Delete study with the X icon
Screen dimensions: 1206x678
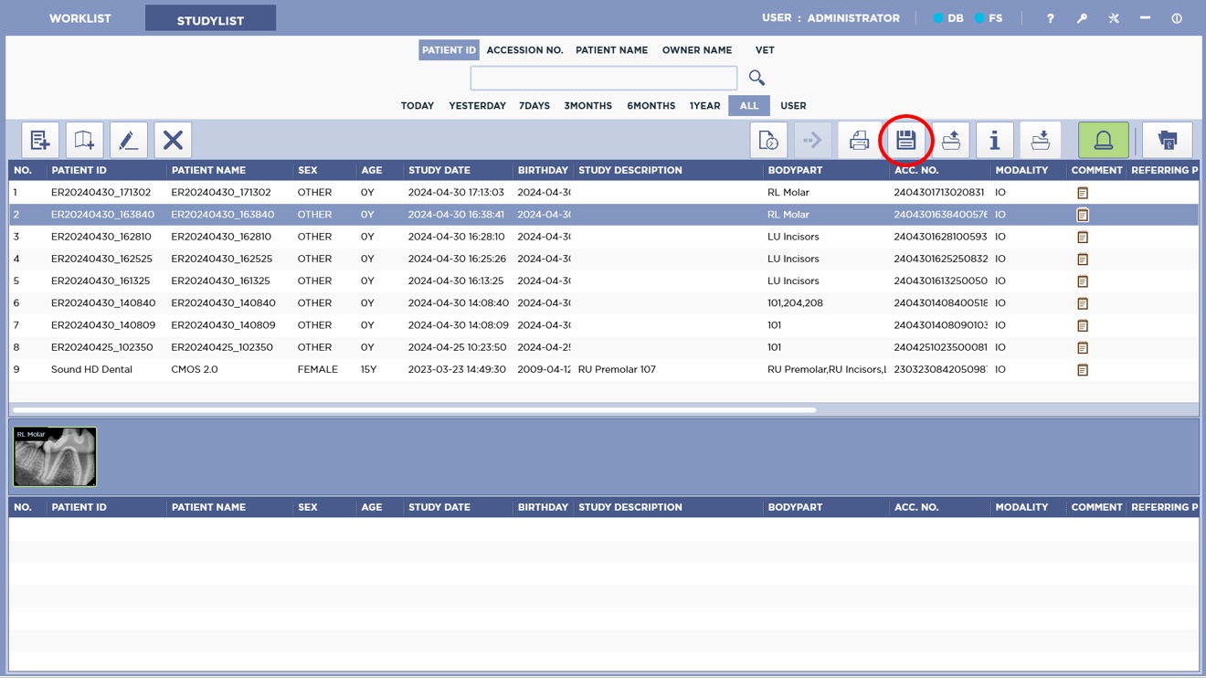(173, 140)
